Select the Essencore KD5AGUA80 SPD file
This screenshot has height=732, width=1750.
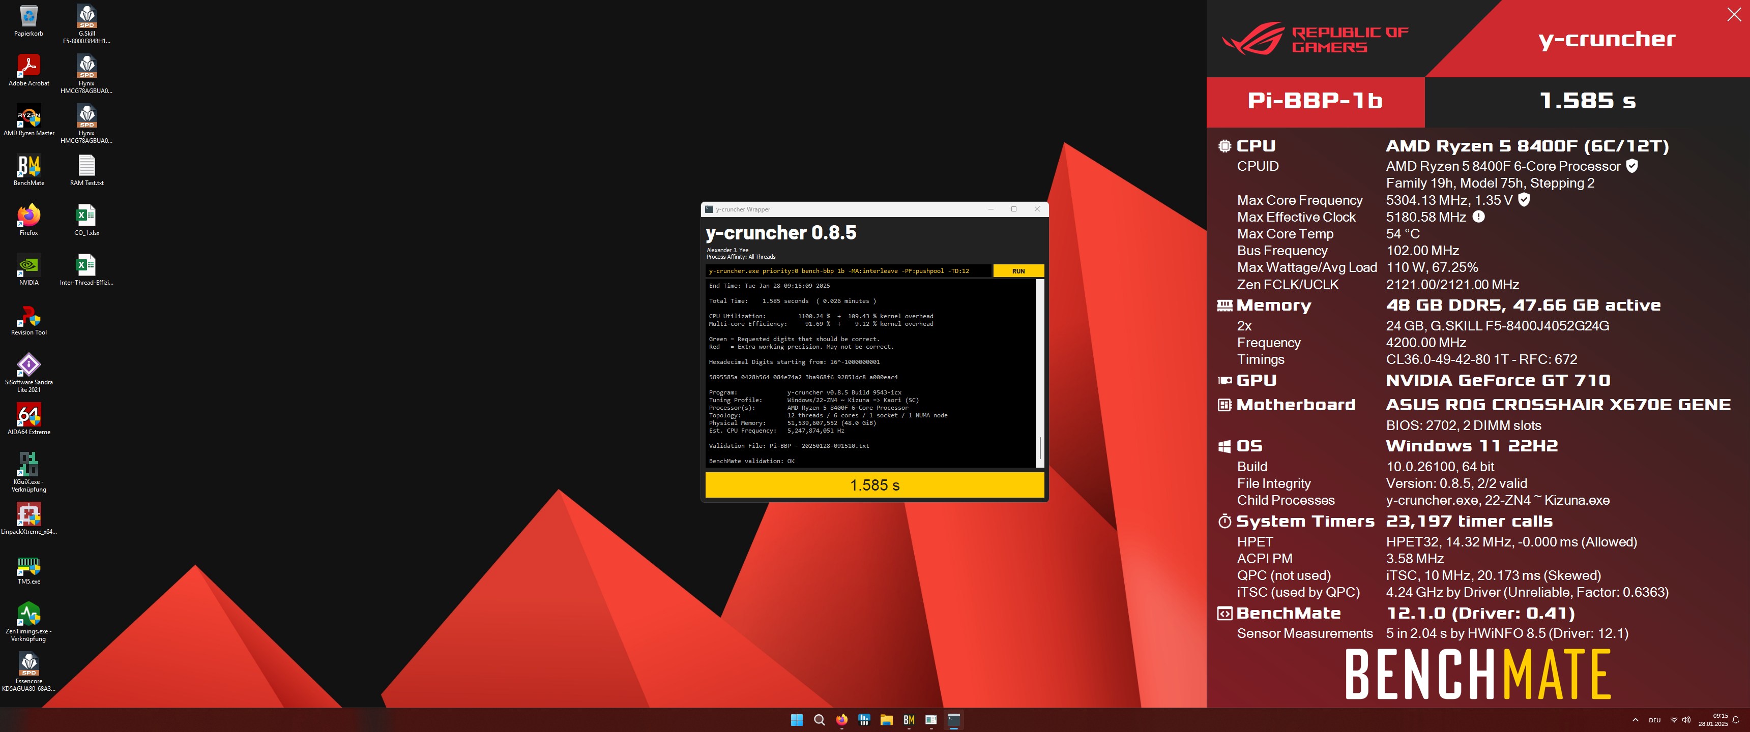coord(28,672)
